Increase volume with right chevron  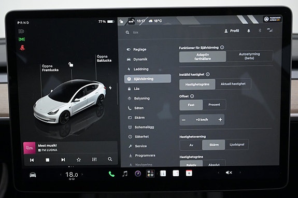click(240, 173)
